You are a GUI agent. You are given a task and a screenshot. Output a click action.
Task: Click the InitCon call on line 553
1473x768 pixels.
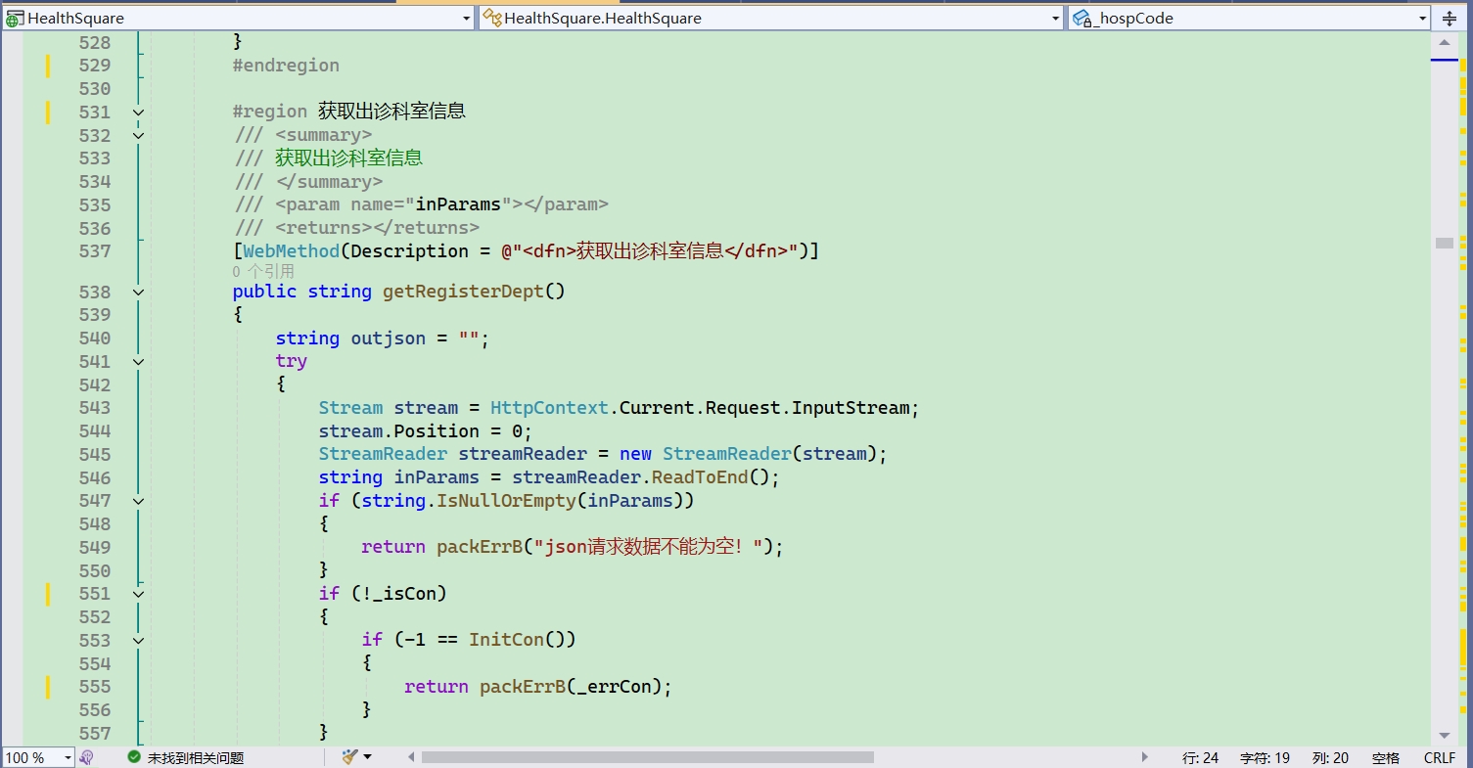coord(506,640)
